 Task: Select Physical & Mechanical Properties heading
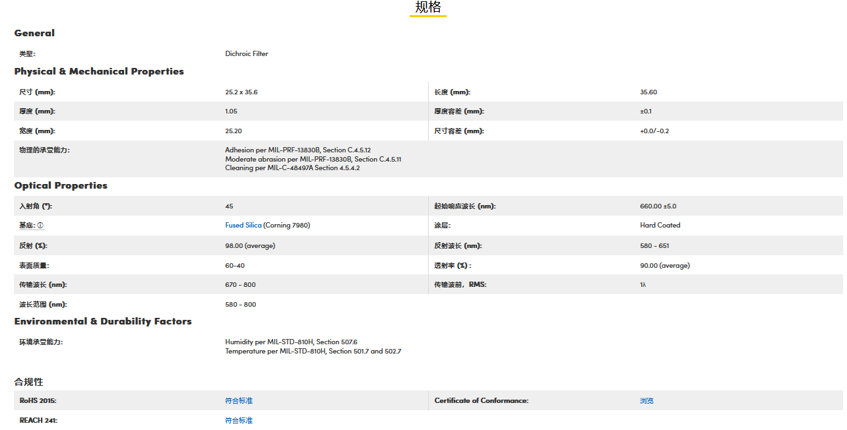pos(99,71)
